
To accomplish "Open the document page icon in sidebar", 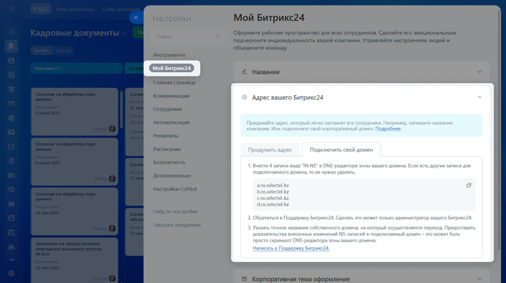I will [11, 161].
